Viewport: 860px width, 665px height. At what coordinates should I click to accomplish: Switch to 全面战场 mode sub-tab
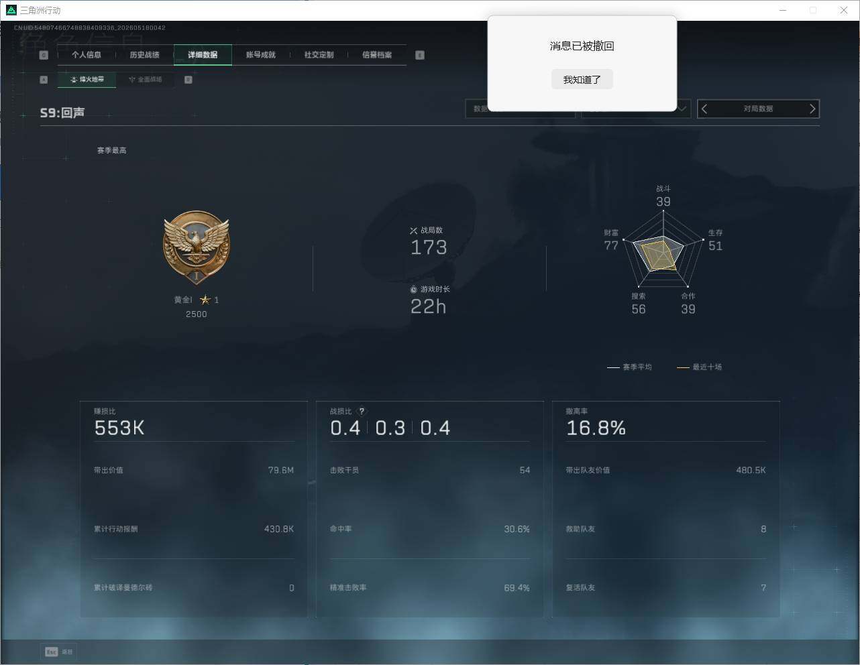tap(145, 80)
